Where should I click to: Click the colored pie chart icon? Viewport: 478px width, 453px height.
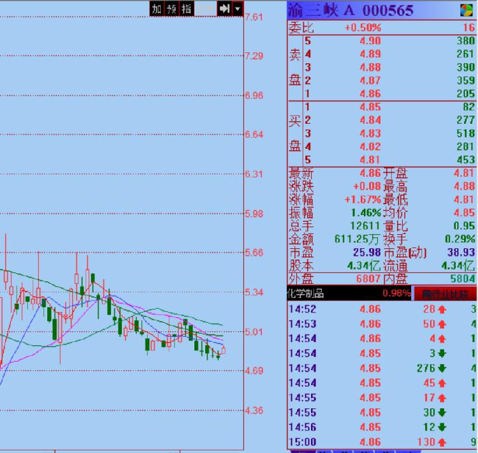point(467,10)
